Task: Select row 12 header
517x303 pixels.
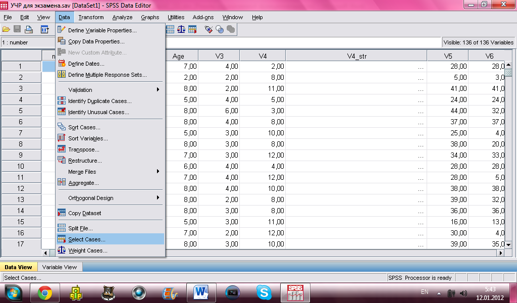Action: point(21,188)
